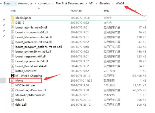Select the boost_python39-mt-x64.dll file row
The image size is (155, 113).
coord(79,52)
